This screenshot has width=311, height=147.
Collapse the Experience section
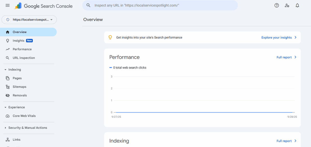coord(5,107)
